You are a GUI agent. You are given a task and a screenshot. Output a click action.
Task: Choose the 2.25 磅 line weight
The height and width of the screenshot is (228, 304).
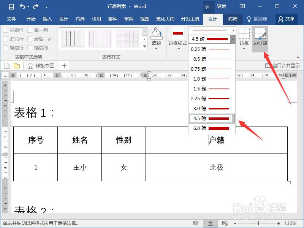click(x=212, y=99)
